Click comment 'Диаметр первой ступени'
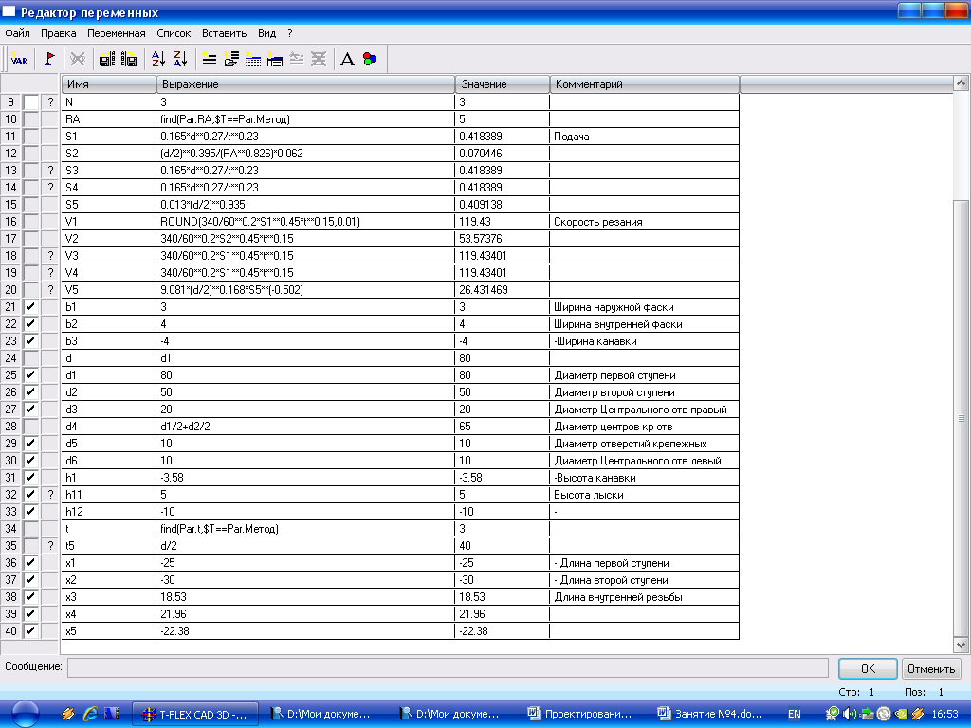 point(614,375)
